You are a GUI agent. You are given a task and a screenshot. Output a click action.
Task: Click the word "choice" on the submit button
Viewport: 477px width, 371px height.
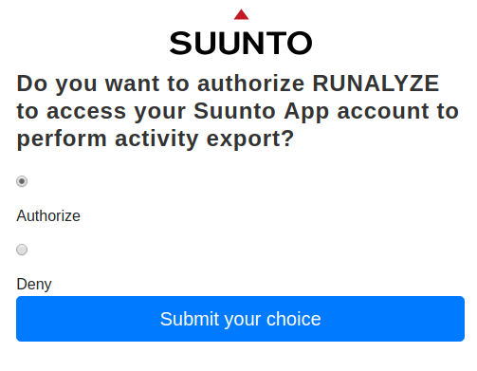click(x=294, y=319)
